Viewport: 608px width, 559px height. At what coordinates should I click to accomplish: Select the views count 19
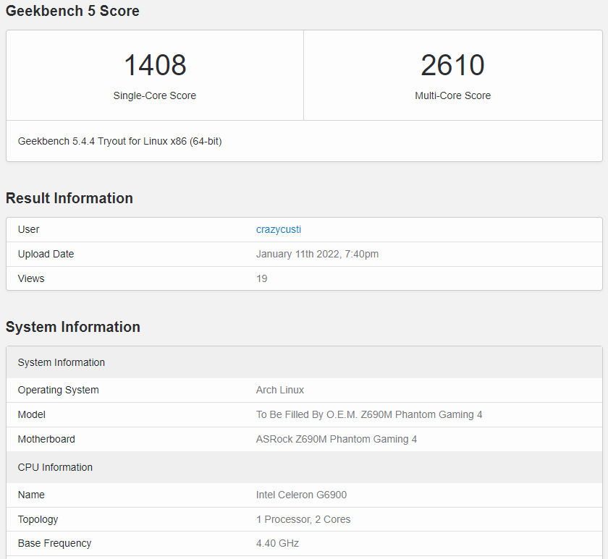click(x=262, y=278)
